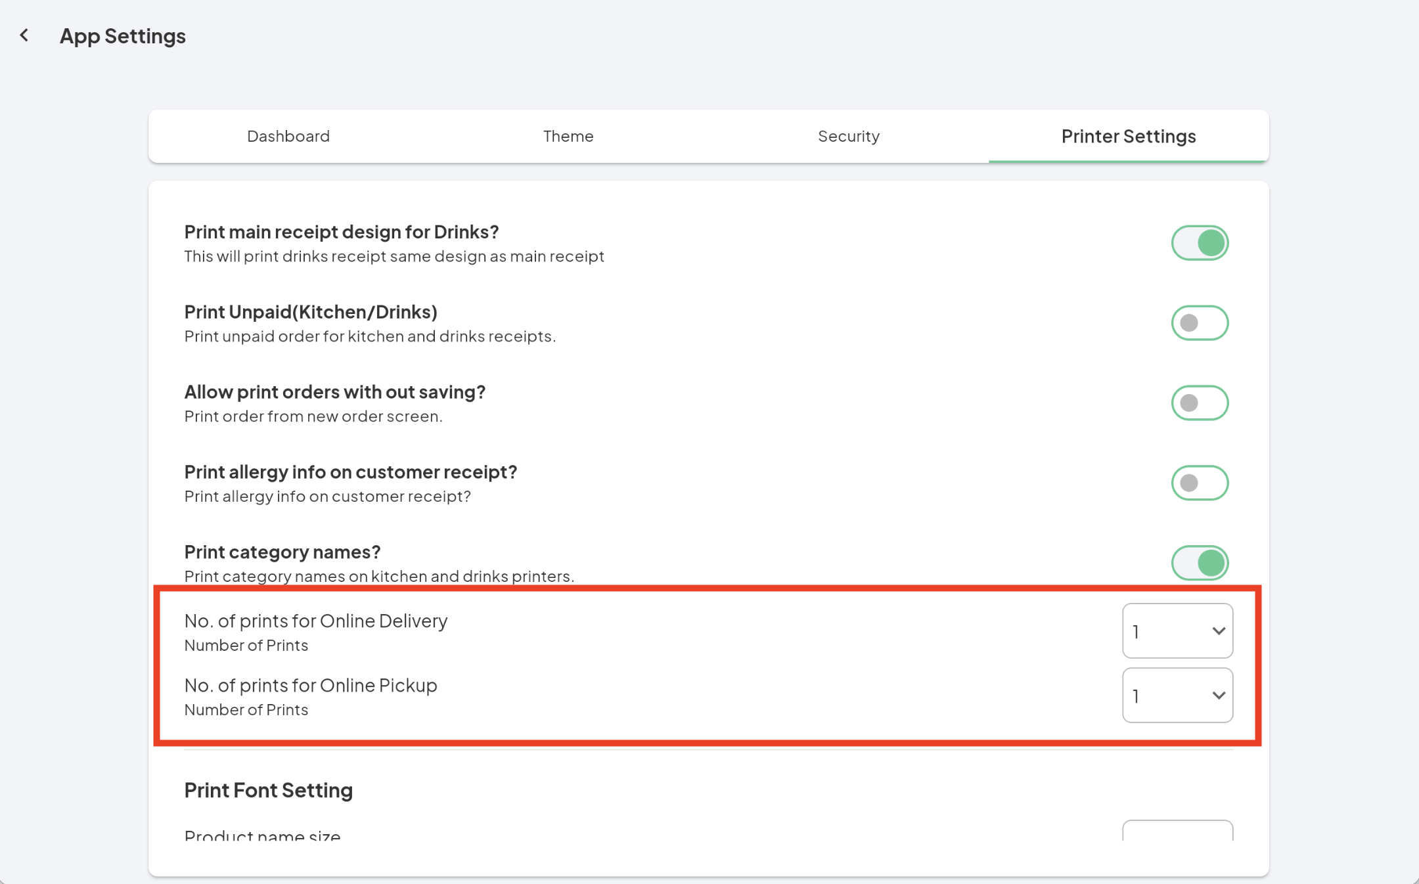This screenshot has height=884, width=1419.
Task: Enable Allow print orders without saving
Action: click(x=1200, y=403)
